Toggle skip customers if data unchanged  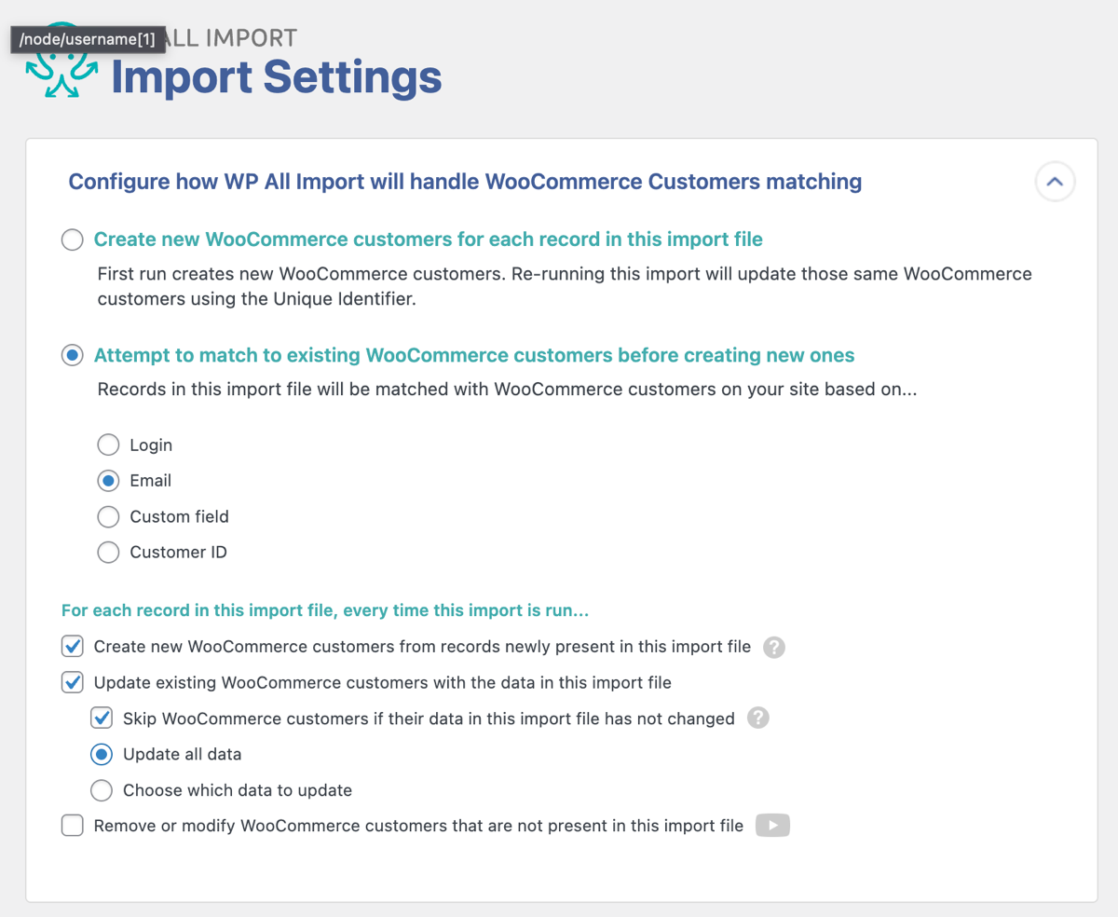click(x=102, y=719)
